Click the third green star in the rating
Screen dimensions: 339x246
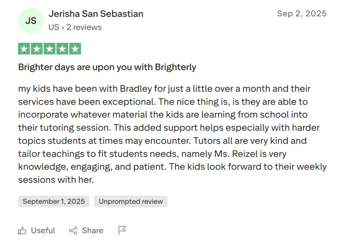(x=49, y=49)
